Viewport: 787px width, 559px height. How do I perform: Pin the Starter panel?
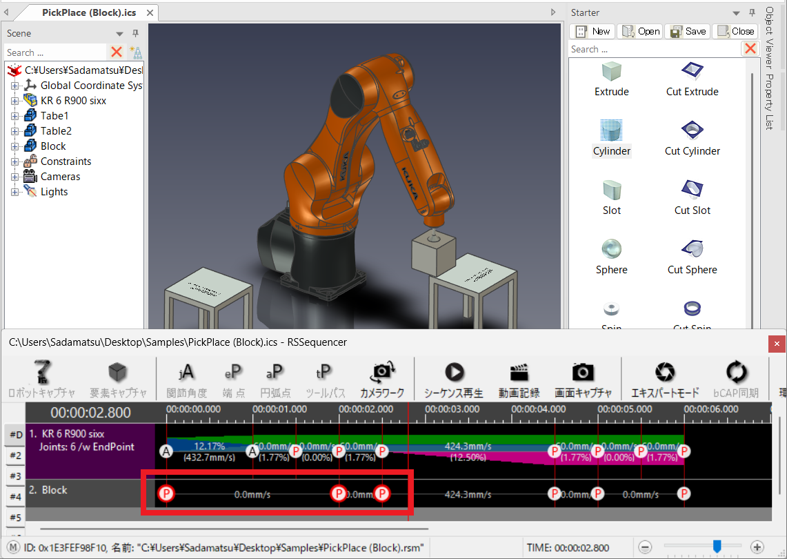point(752,12)
